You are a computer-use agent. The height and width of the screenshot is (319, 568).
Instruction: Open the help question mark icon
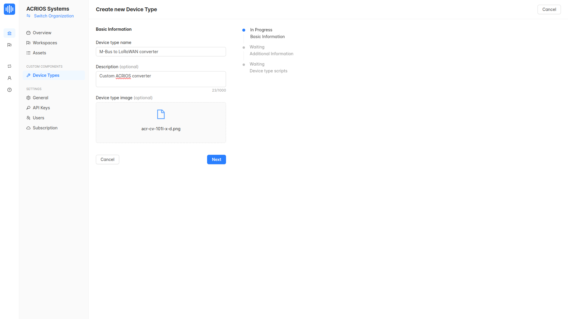pos(9,90)
